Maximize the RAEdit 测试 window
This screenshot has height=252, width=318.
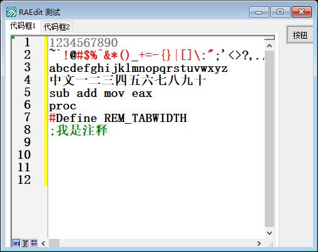point(280,12)
